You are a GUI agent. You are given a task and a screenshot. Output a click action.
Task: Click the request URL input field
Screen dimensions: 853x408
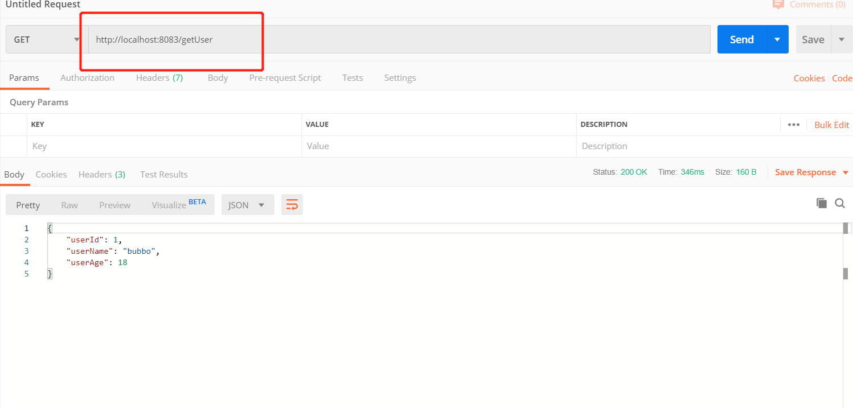(x=399, y=40)
